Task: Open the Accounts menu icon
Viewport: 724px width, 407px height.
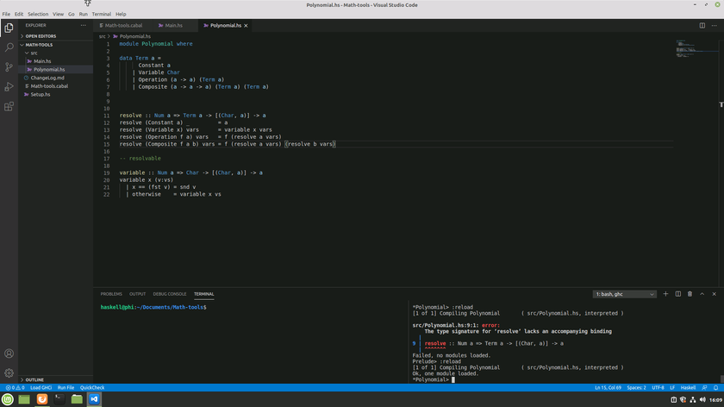Action: 9,354
